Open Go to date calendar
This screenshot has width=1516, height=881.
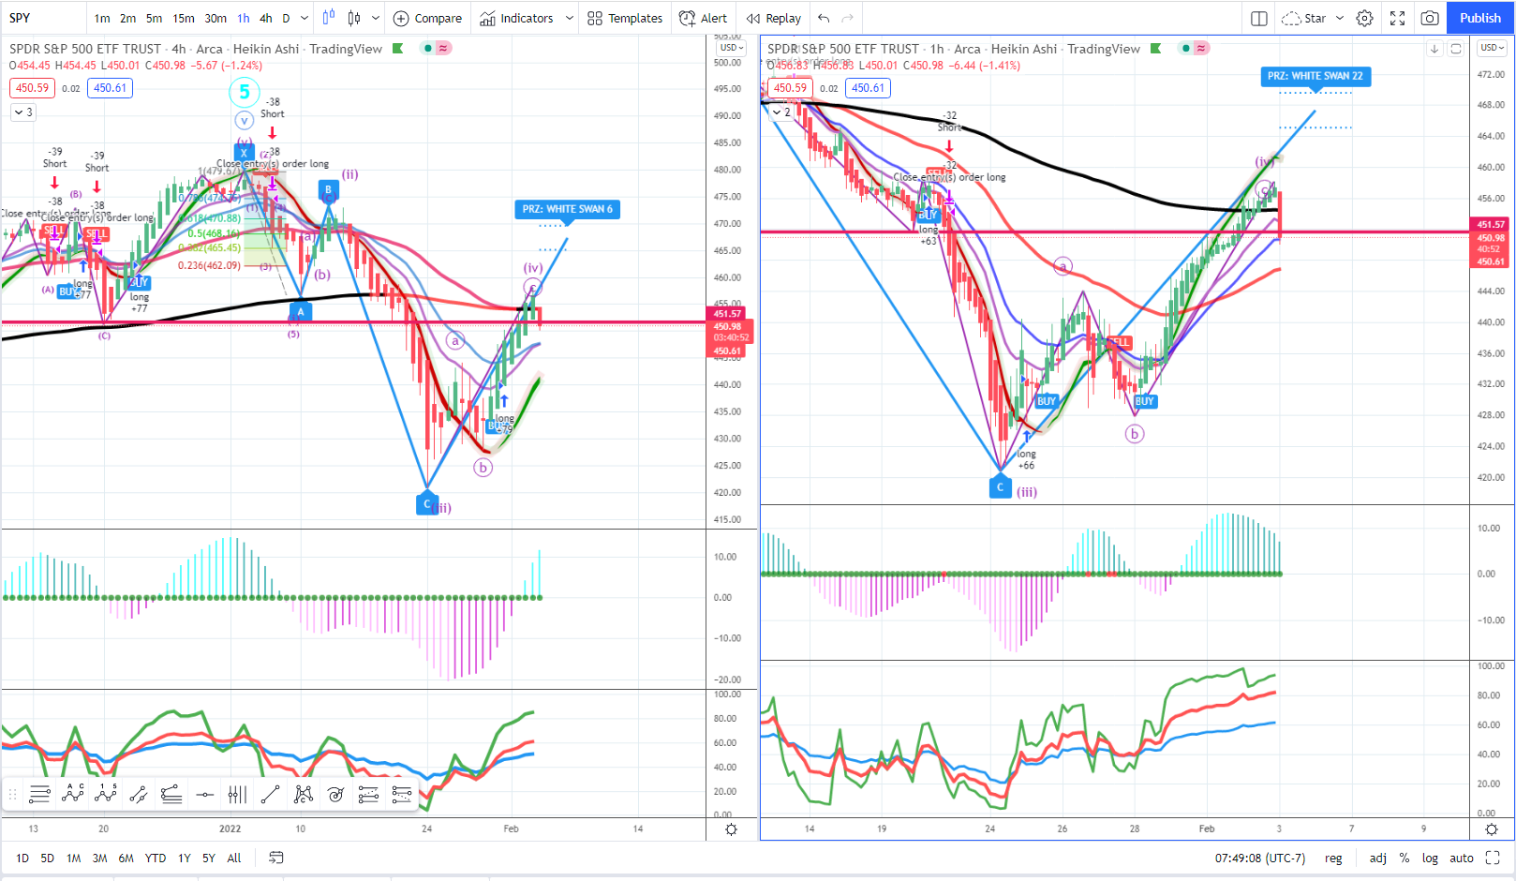(x=275, y=858)
